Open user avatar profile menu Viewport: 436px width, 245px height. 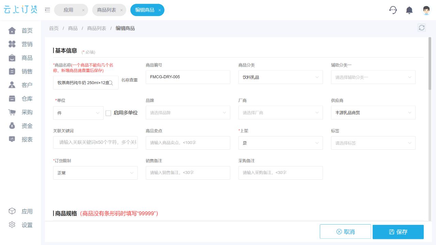(426, 10)
